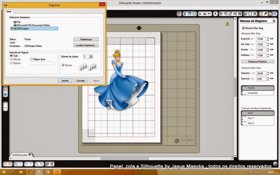Choose the Auto registration mark format

pyautogui.click(x=258, y=113)
